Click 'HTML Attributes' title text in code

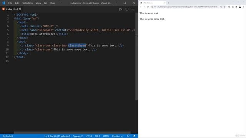coord(43,34)
